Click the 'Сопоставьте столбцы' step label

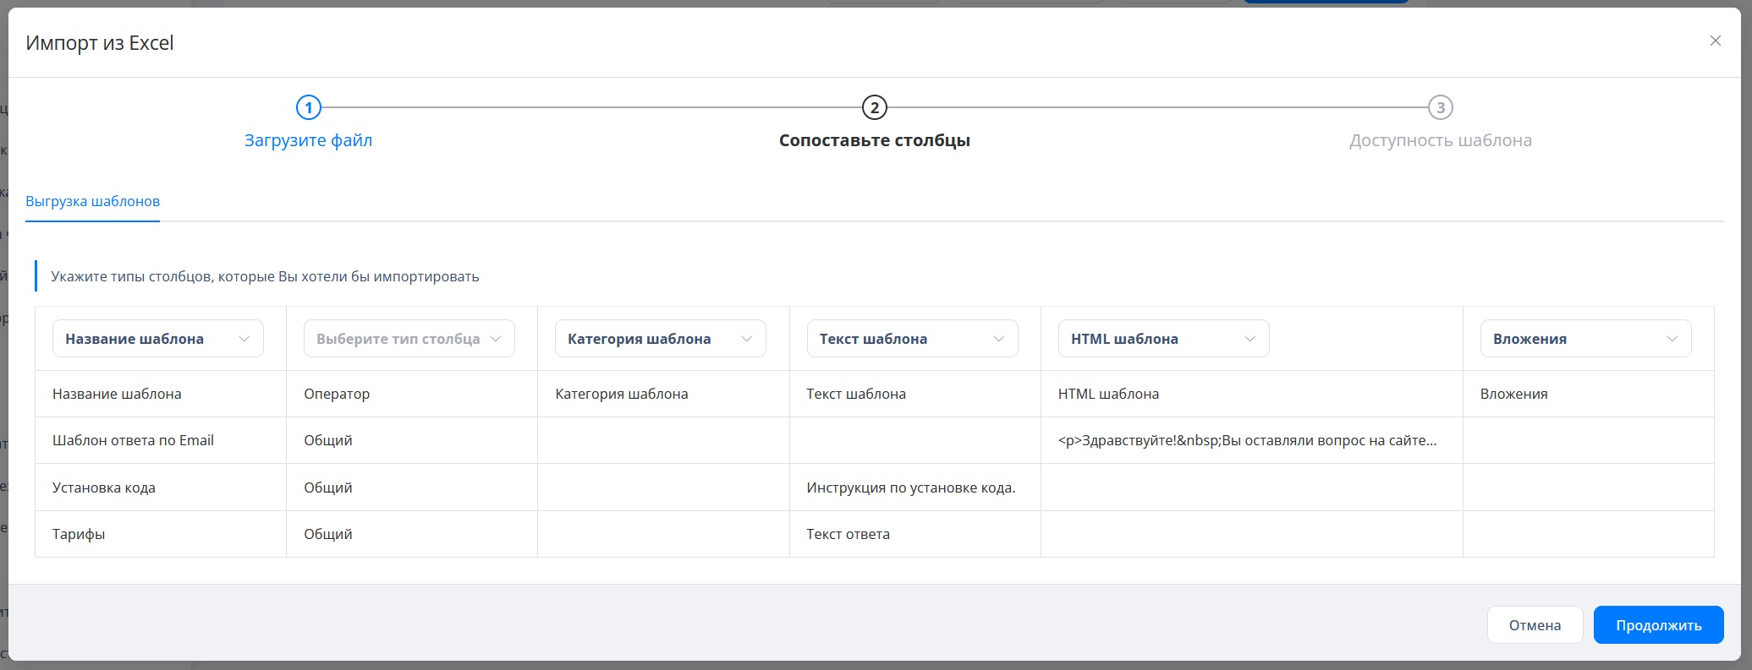pos(874,140)
